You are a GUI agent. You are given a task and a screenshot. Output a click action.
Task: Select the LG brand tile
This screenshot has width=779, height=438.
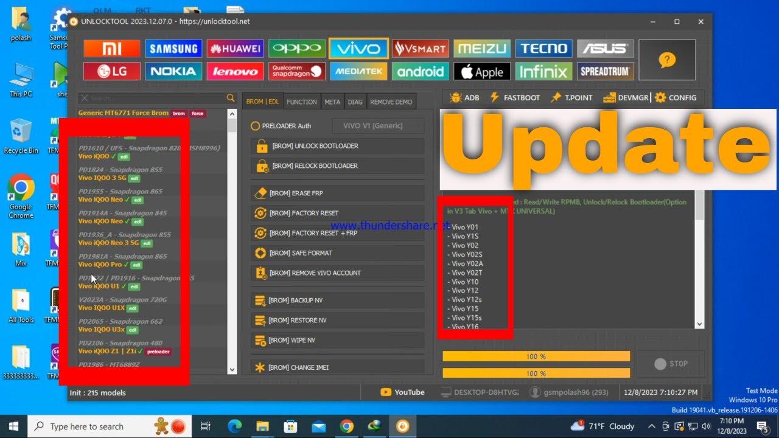click(112, 71)
